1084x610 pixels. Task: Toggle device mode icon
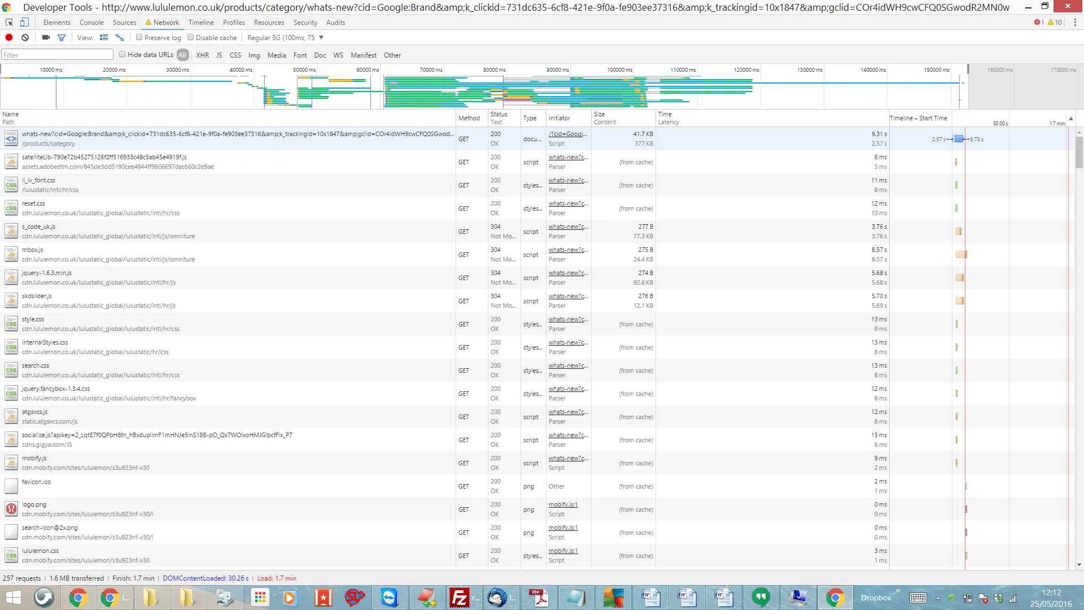coord(24,23)
